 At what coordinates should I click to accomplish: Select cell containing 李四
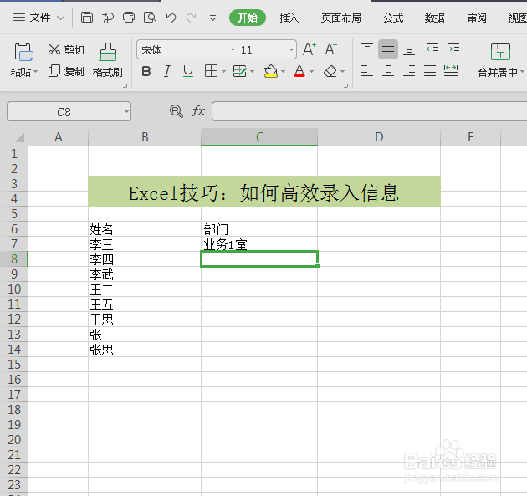pyautogui.click(x=145, y=259)
